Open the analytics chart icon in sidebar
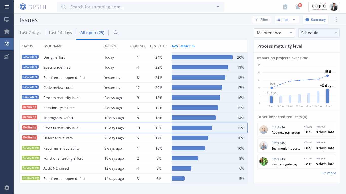This screenshot has width=346, height=194. click(x=7, y=56)
